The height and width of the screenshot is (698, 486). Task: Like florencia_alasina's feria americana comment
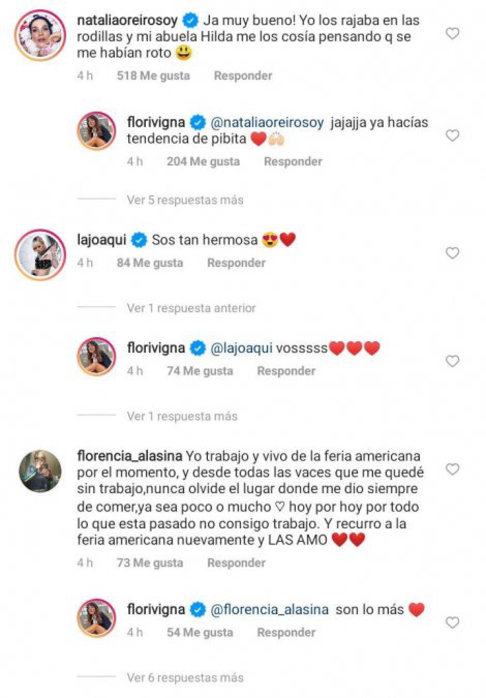click(x=452, y=469)
